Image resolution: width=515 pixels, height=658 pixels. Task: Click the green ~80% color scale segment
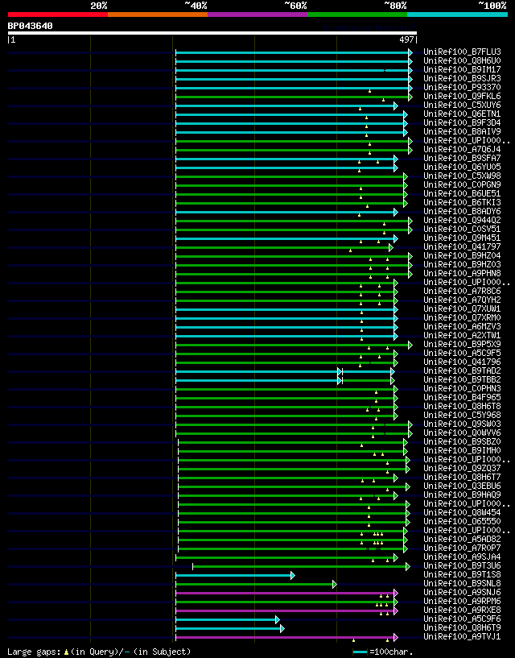coord(357,14)
